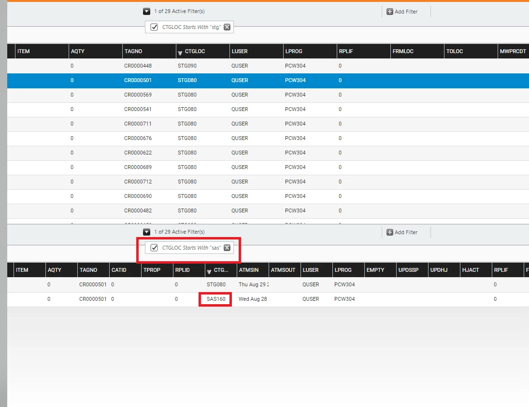This screenshot has width=529, height=407.
Task: Sort lower table by ATMSIN column
Action: [252, 270]
